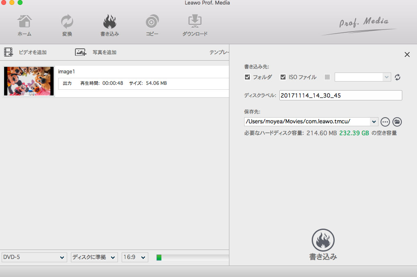The width and height of the screenshot is (417, 277).
Task: Click the refresh disc drive icon
Action: [397, 77]
